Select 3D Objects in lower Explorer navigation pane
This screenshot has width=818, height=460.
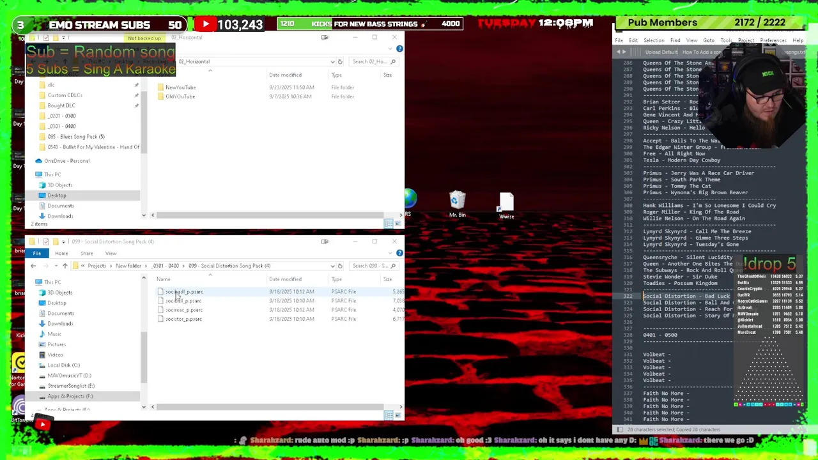[59, 293]
